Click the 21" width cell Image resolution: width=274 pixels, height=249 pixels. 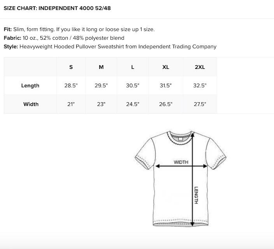pyautogui.click(x=71, y=104)
